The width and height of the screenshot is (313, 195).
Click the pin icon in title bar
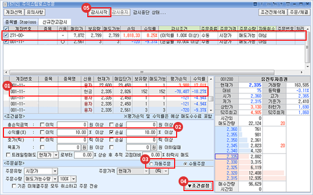pos(268,4)
